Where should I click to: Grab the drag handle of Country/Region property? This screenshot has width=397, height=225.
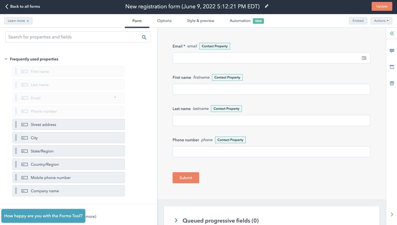16,164
